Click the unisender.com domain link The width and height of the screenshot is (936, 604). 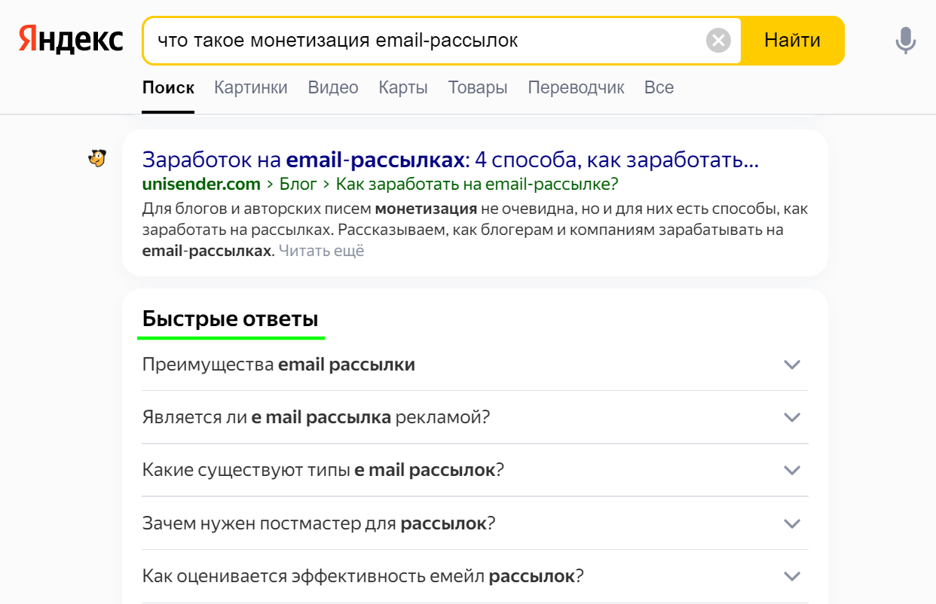pos(201,184)
